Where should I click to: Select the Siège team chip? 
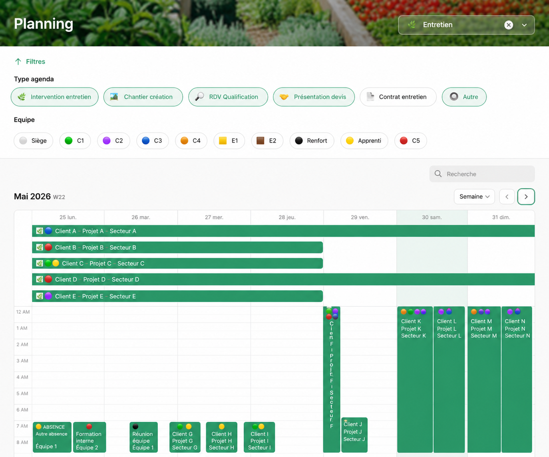[x=34, y=140]
